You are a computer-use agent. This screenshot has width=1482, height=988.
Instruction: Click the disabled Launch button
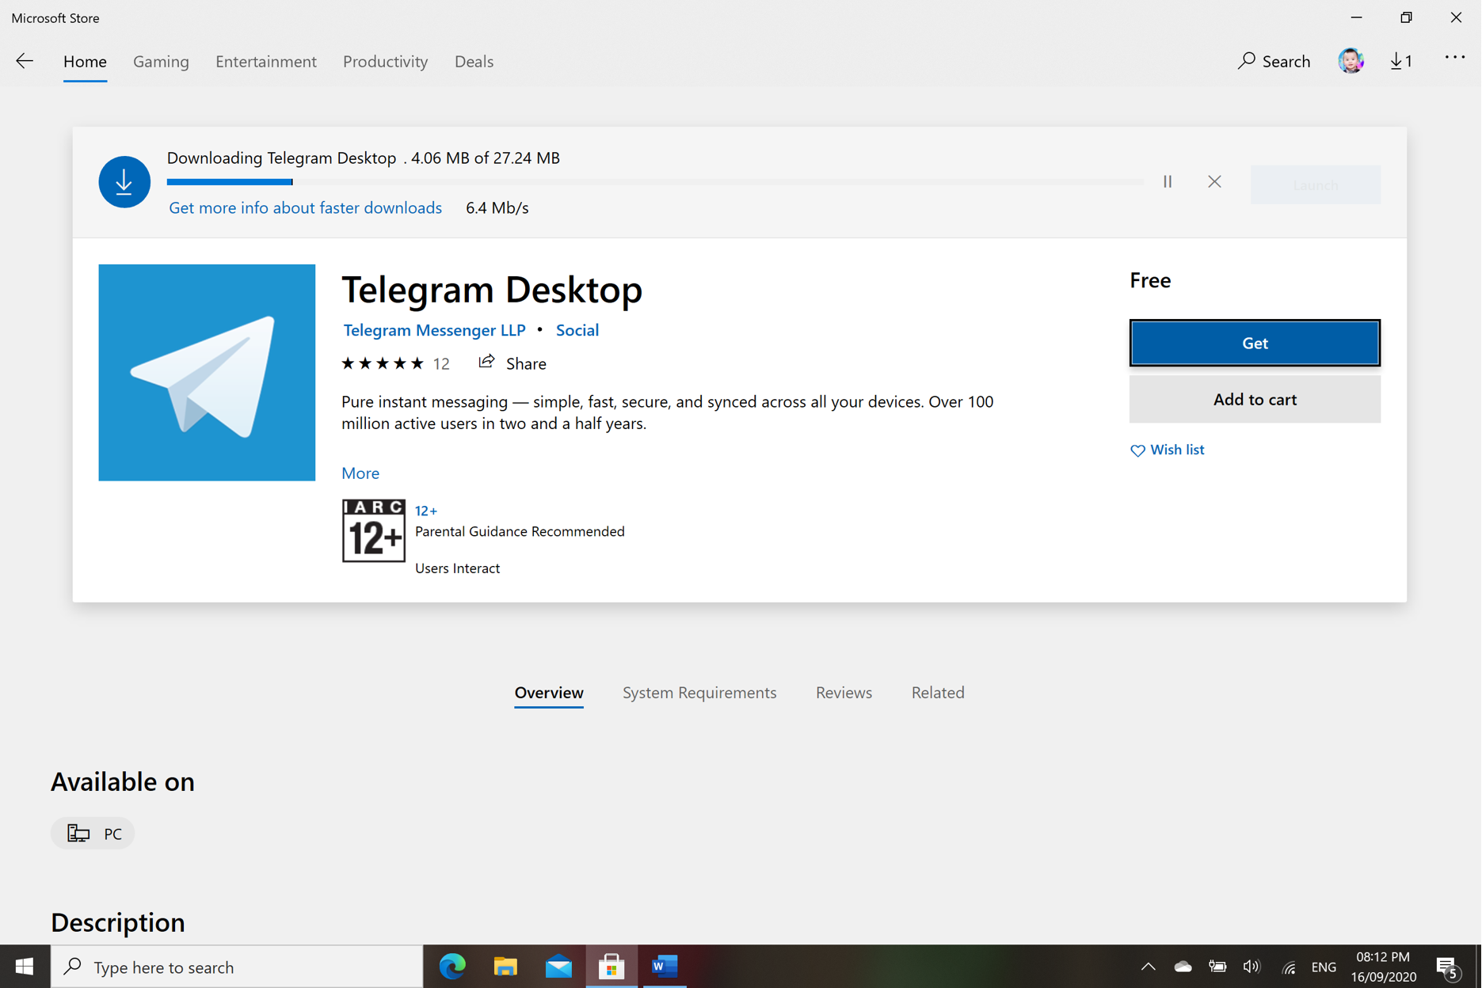click(1315, 184)
